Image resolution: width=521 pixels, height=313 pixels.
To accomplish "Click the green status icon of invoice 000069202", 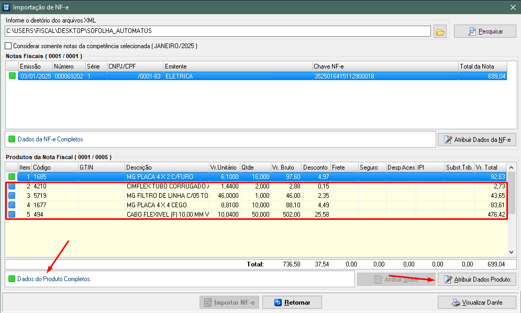I will (x=12, y=76).
